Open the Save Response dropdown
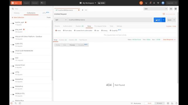Viewport: 188px width, 105px height. [x=169, y=40]
